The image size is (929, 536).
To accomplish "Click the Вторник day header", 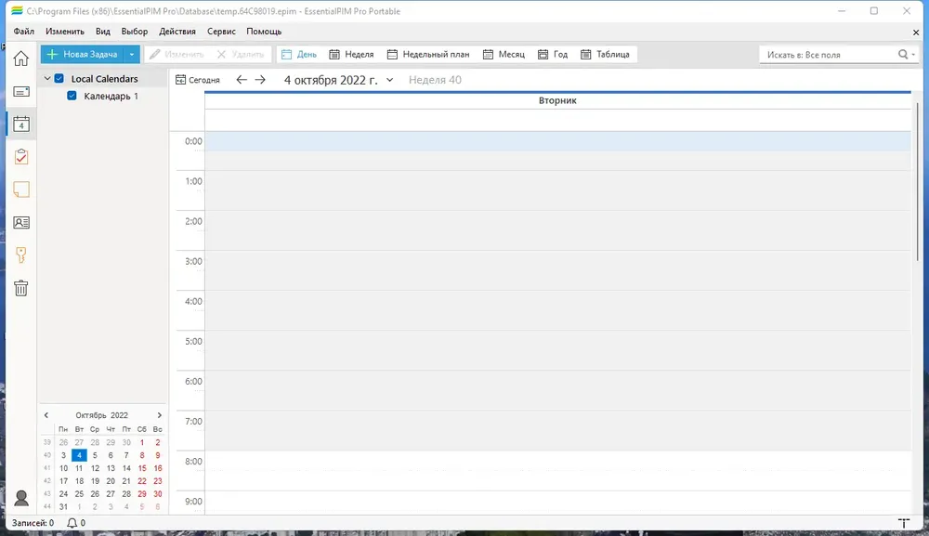I will (556, 100).
